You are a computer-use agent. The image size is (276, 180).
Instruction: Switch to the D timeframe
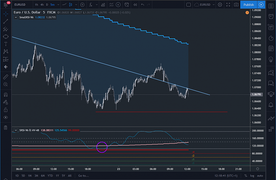point(47,5)
